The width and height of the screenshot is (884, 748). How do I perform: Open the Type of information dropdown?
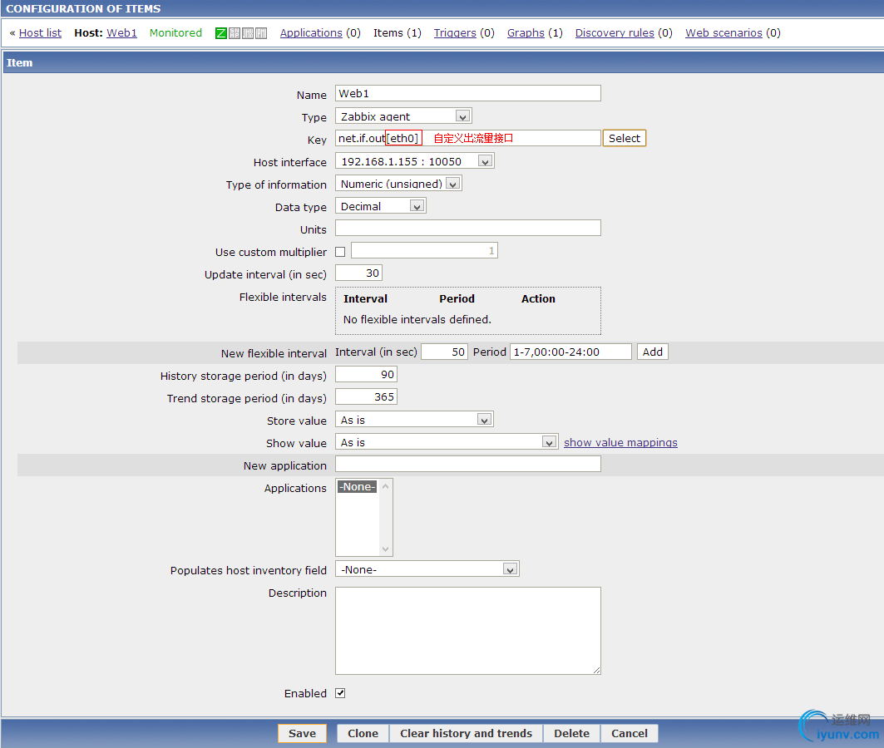[398, 184]
